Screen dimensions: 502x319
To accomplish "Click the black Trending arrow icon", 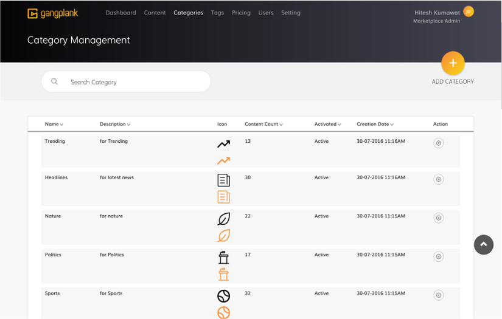I will [224, 144].
